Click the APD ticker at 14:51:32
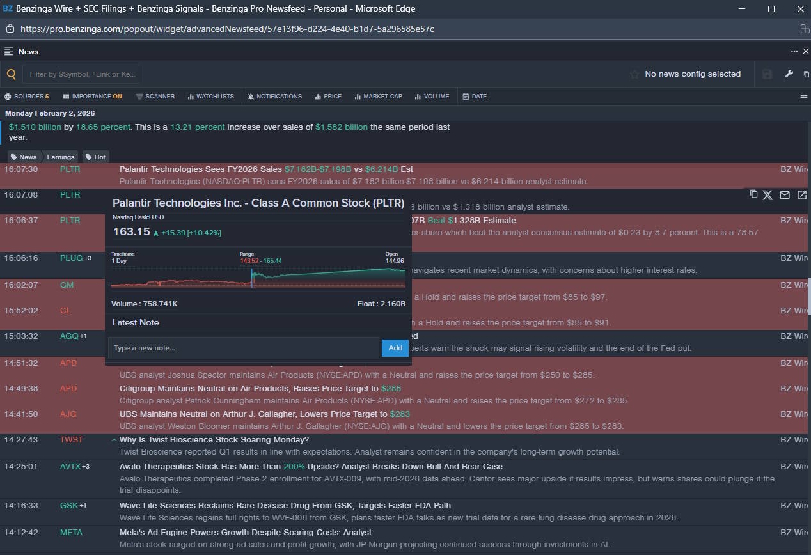The height and width of the screenshot is (555, 811). click(68, 363)
